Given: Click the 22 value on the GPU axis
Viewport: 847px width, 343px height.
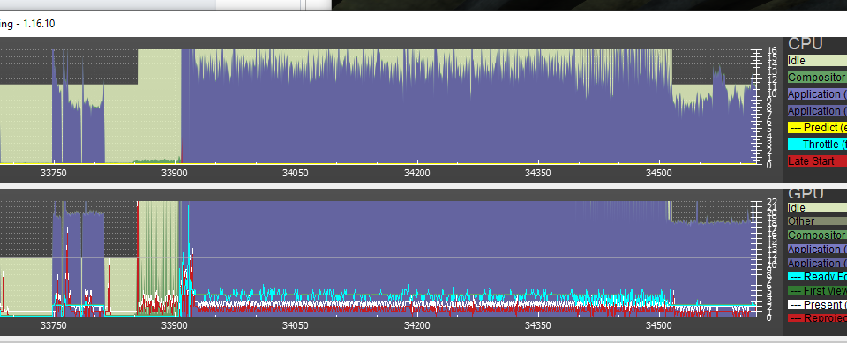Looking at the screenshot, I should 772,203.
